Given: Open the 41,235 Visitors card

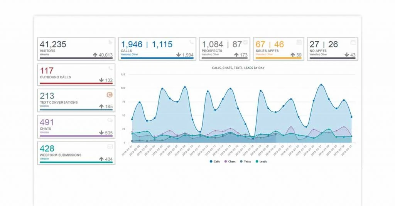Looking at the screenshot, I should coord(76,49).
